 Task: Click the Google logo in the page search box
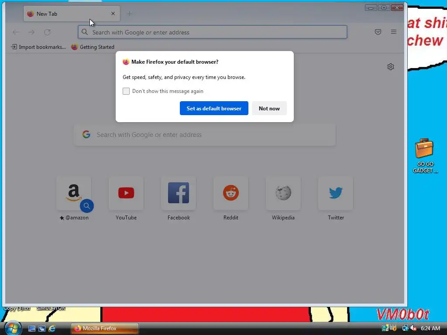pos(86,134)
